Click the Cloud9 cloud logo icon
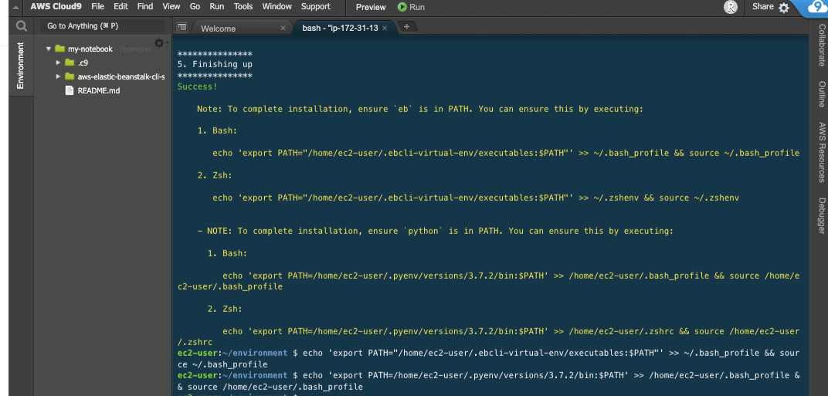The width and height of the screenshot is (828, 396). (x=816, y=8)
